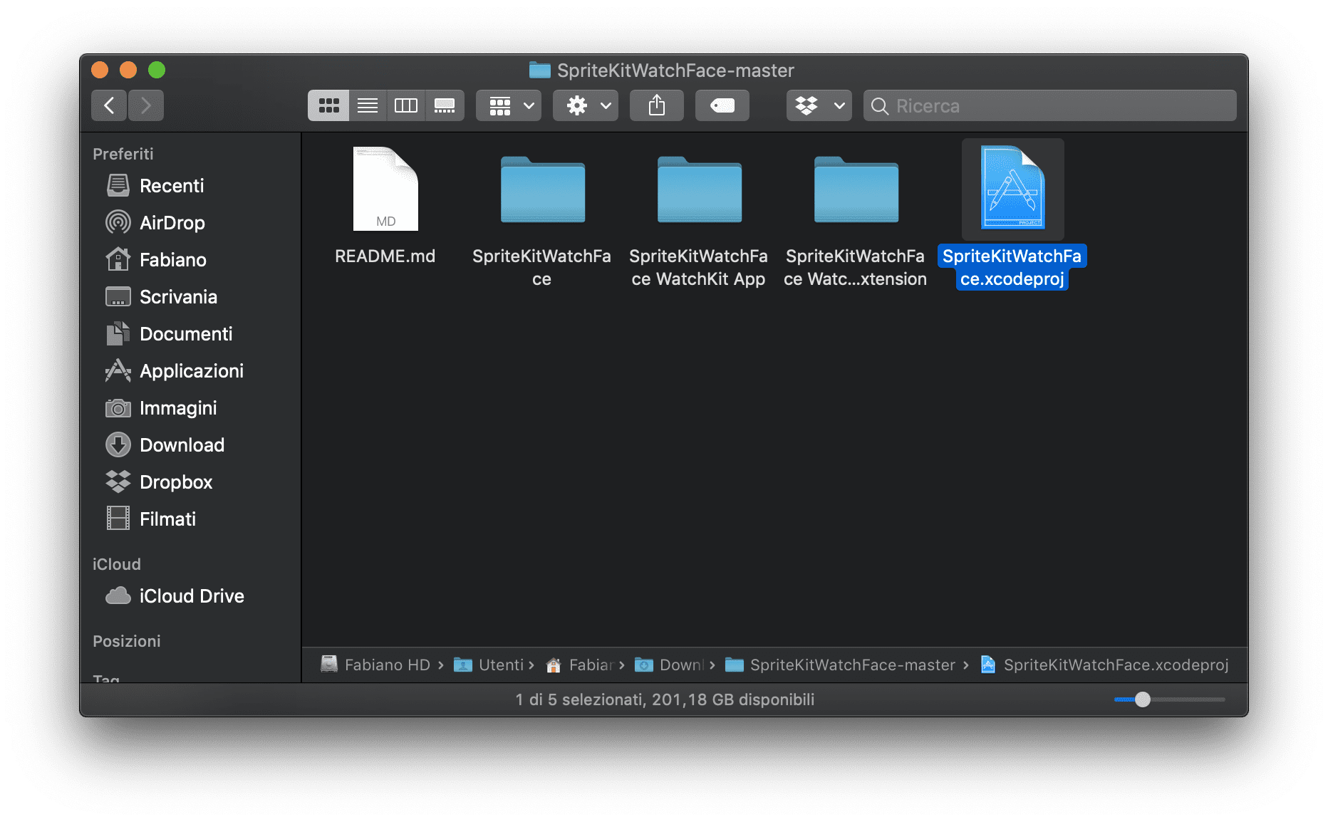Click in the Ricerca search field
The width and height of the screenshot is (1328, 822).
(x=1054, y=105)
